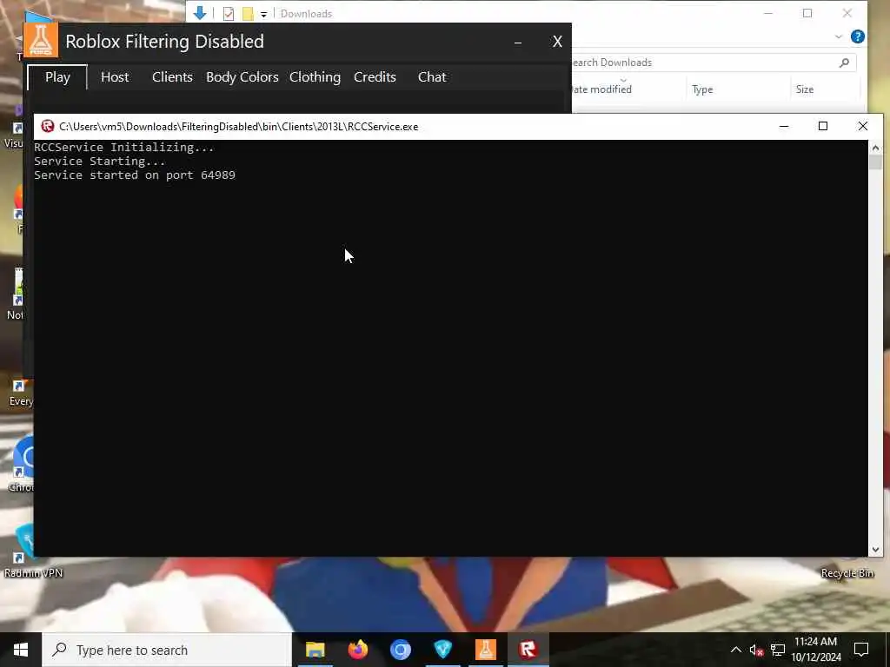Maximize the Downloads Explorer window
The width and height of the screenshot is (890, 667).
click(x=807, y=13)
